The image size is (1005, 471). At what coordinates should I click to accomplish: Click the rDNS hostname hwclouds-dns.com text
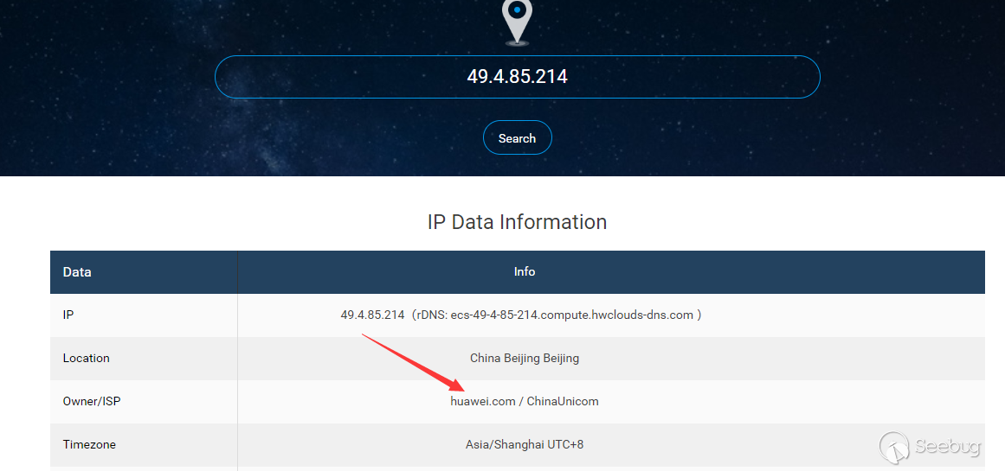coord(571,315)
